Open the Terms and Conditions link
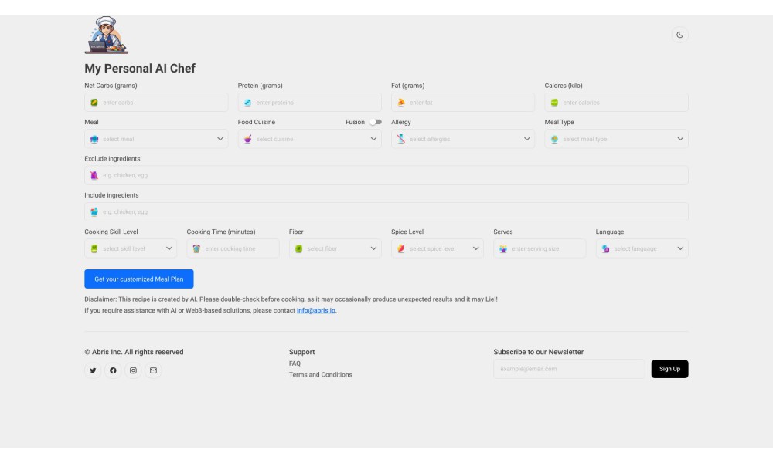The image size is (773, 463). [321, 375]
